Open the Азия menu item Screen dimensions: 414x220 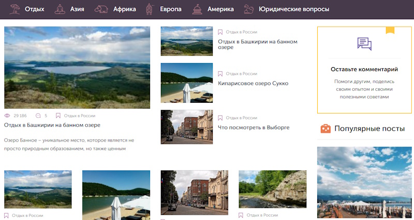pyautogui.click(x=77, y=9)
